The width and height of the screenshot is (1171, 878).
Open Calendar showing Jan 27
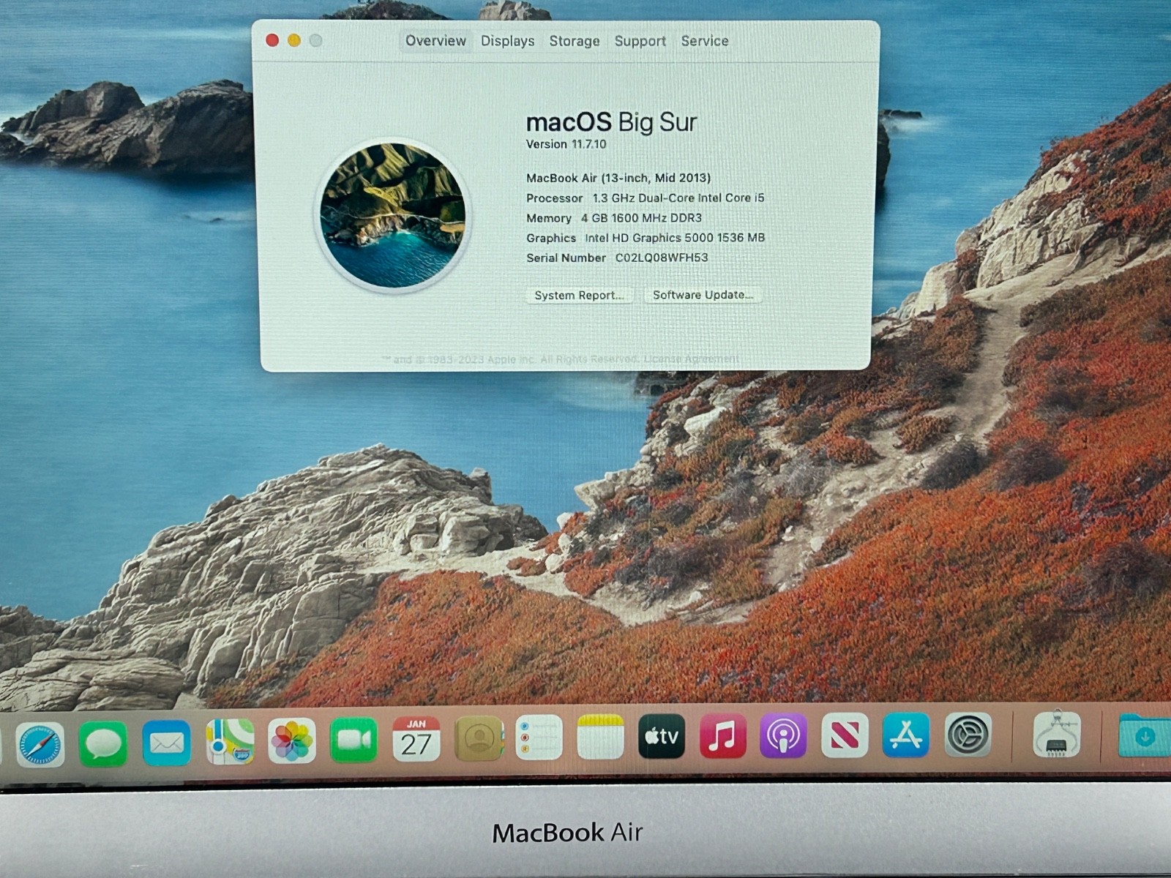416,739
